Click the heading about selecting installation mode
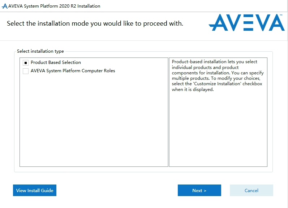 click(95, 24)
